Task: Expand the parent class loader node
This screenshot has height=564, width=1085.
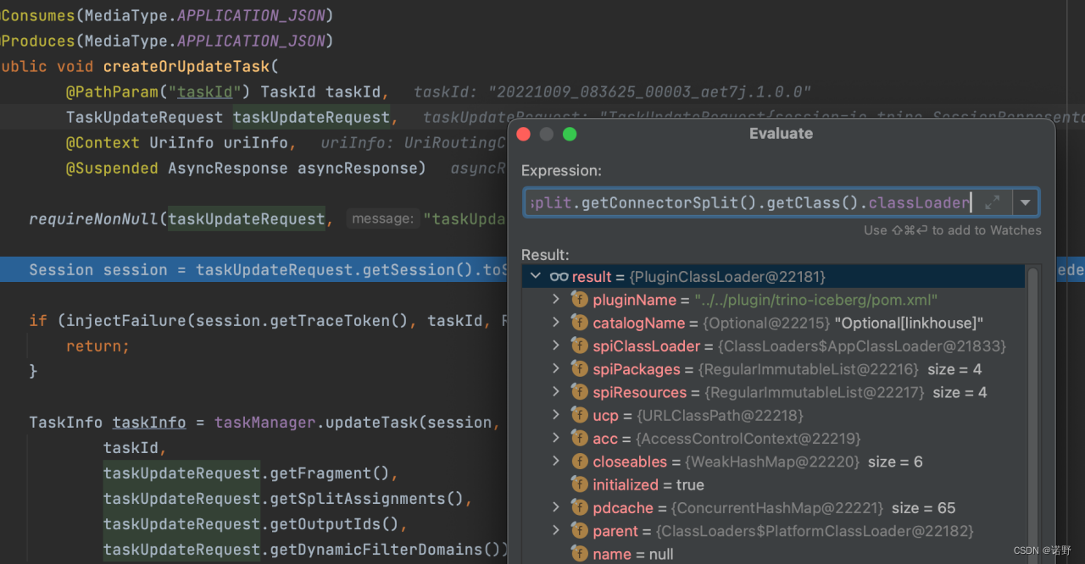Action: pos(556,530)
